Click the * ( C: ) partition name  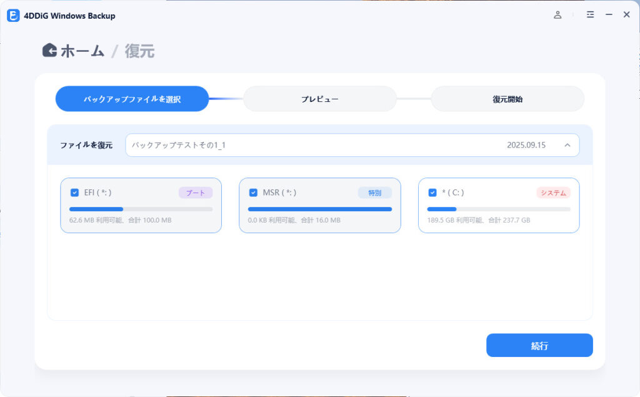[453, 193]
